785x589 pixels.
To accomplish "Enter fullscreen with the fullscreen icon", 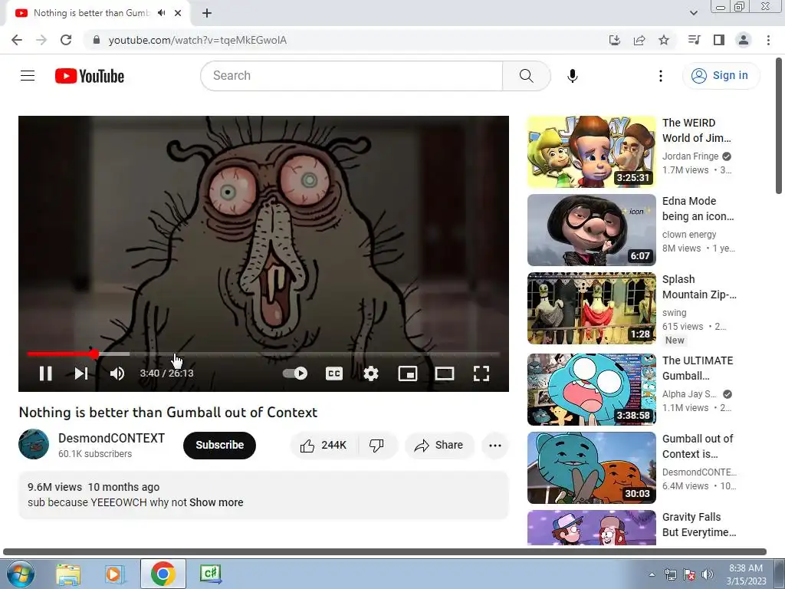I will [x=481, y=373].
